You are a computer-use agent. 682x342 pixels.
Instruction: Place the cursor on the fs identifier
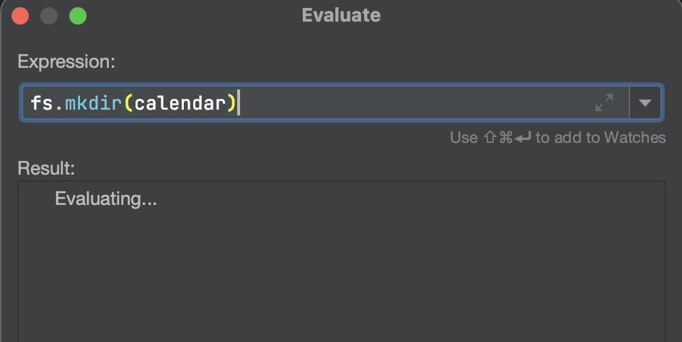tap(42, 103)
